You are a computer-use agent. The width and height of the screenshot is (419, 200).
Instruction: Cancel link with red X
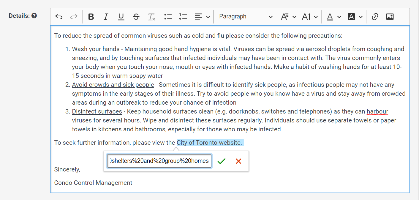[x=238, y=161]
